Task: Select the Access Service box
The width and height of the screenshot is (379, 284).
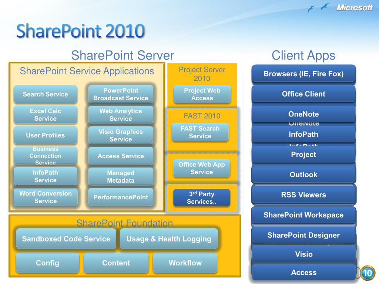Action: (x=121, y=156)
